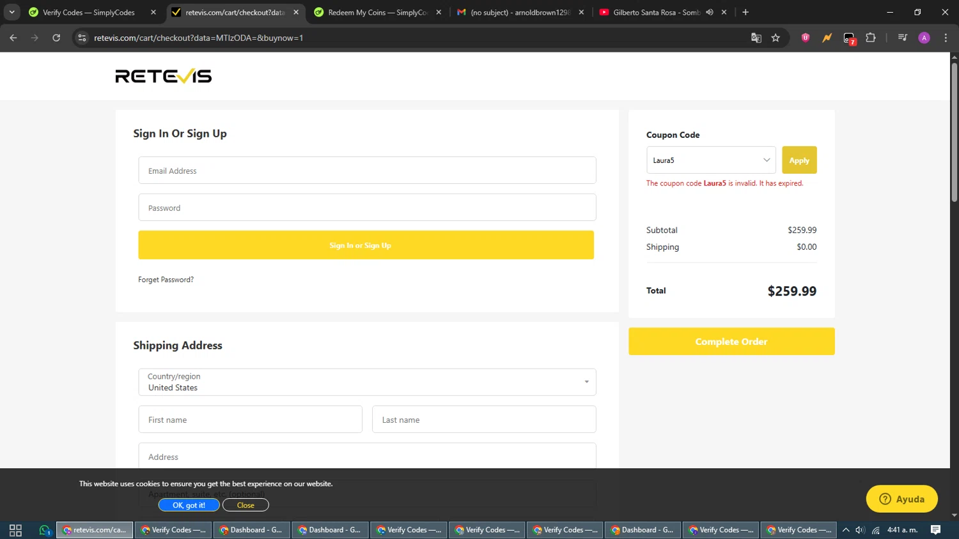
Task: Open the Ayuda help widget
Action: tap(901, 499)
